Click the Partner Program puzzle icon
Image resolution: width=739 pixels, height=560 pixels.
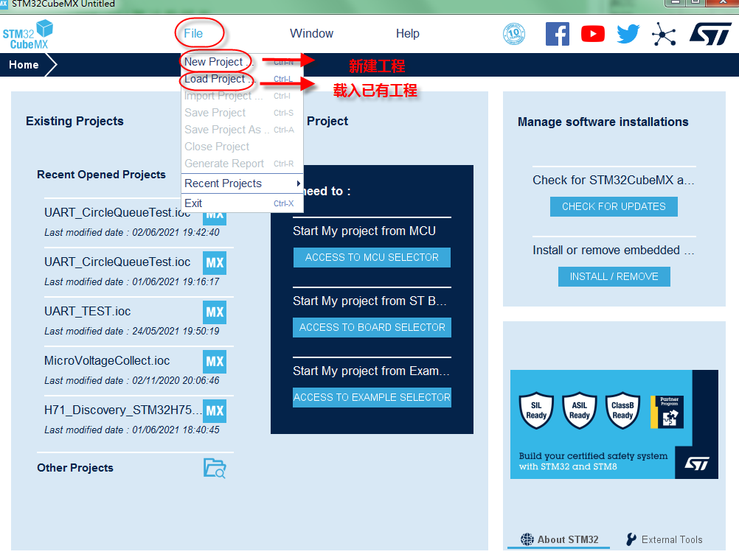tap(667, 412)
